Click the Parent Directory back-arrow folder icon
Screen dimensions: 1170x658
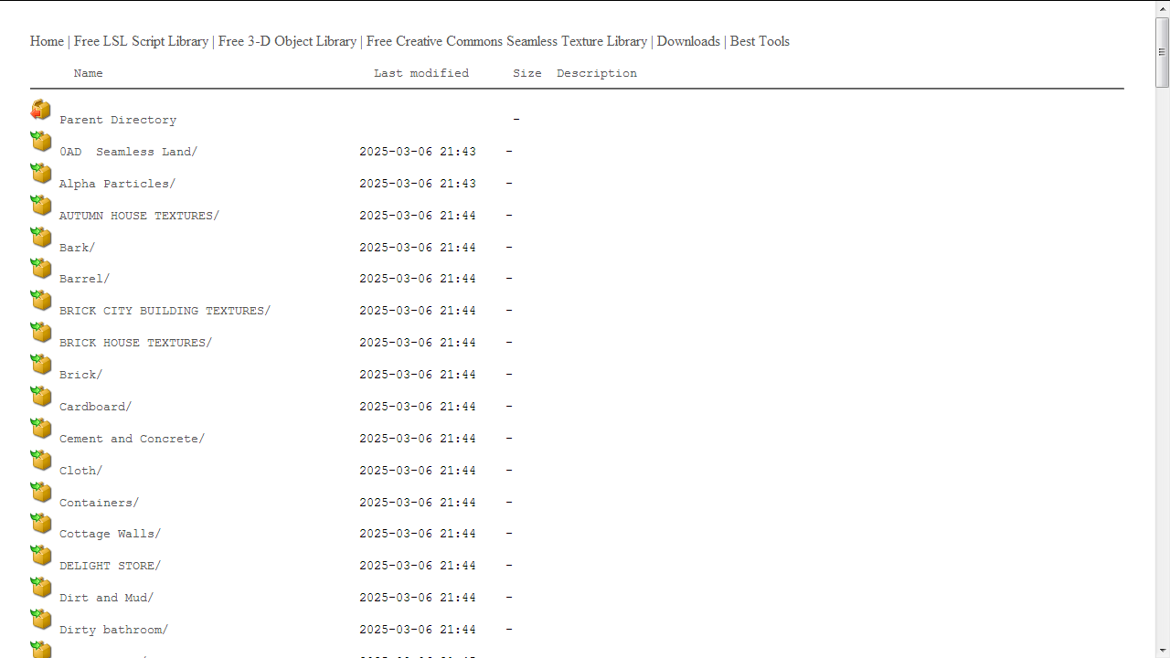point(41,111)
